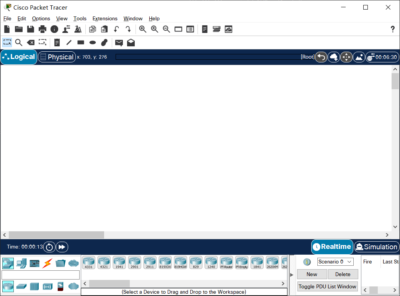400x296 pixels.
Task: Select the Connections lightning category
Action: pos(47,263)
